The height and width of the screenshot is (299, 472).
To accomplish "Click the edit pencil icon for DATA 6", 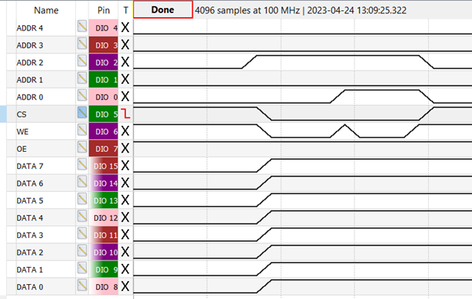I will [x=82, y=182].
